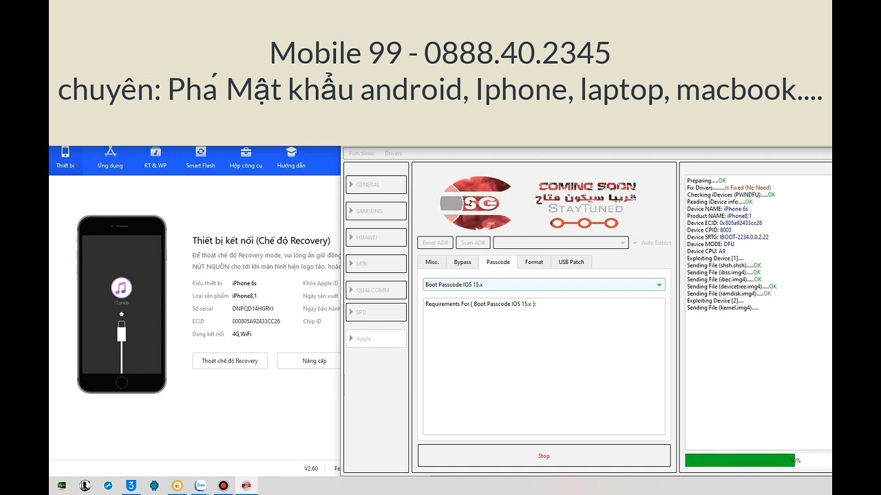Viewport: 881px width, 495px height.
Task: Click the green progress bar
Action: coord(740,461)
